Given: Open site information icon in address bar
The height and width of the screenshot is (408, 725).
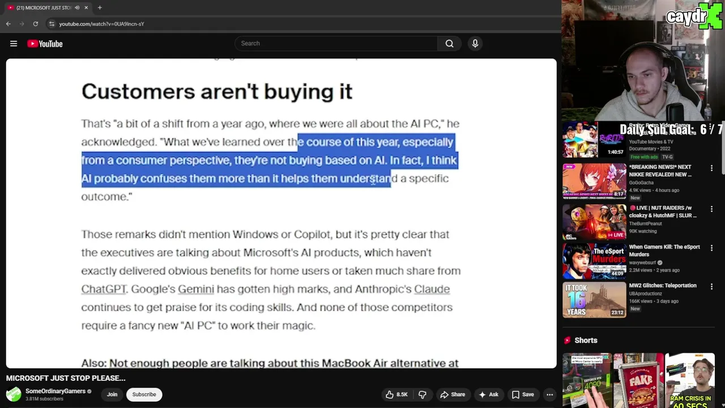Looking at the screenshot, I should coord(52,24).
